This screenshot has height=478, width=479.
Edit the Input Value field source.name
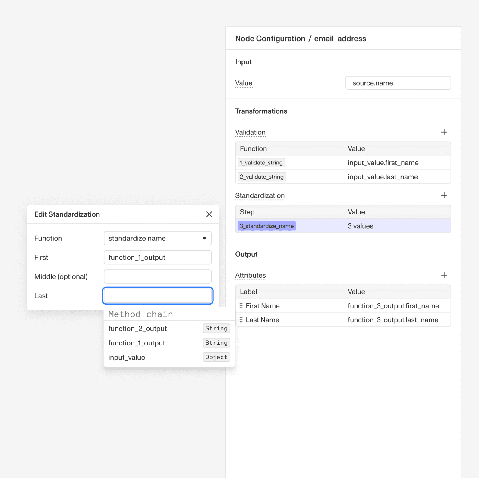click(398, 83)
